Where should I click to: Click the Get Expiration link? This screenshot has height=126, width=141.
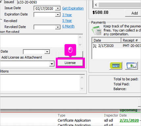click(73, 8)
